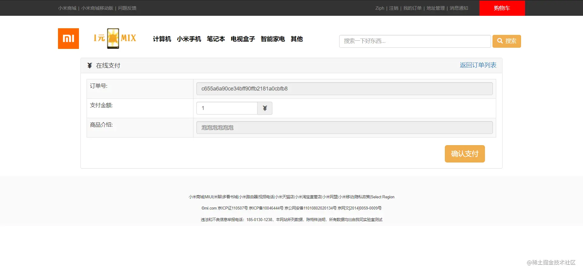Open the 1元 MIX promotion banner
This screenshot has width=583, height=273.
(115, 38)
